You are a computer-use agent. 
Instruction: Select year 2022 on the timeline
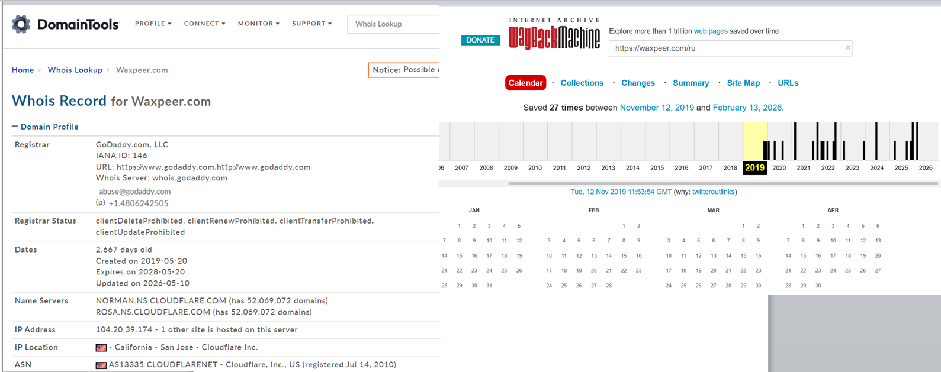tap(828, 168)
